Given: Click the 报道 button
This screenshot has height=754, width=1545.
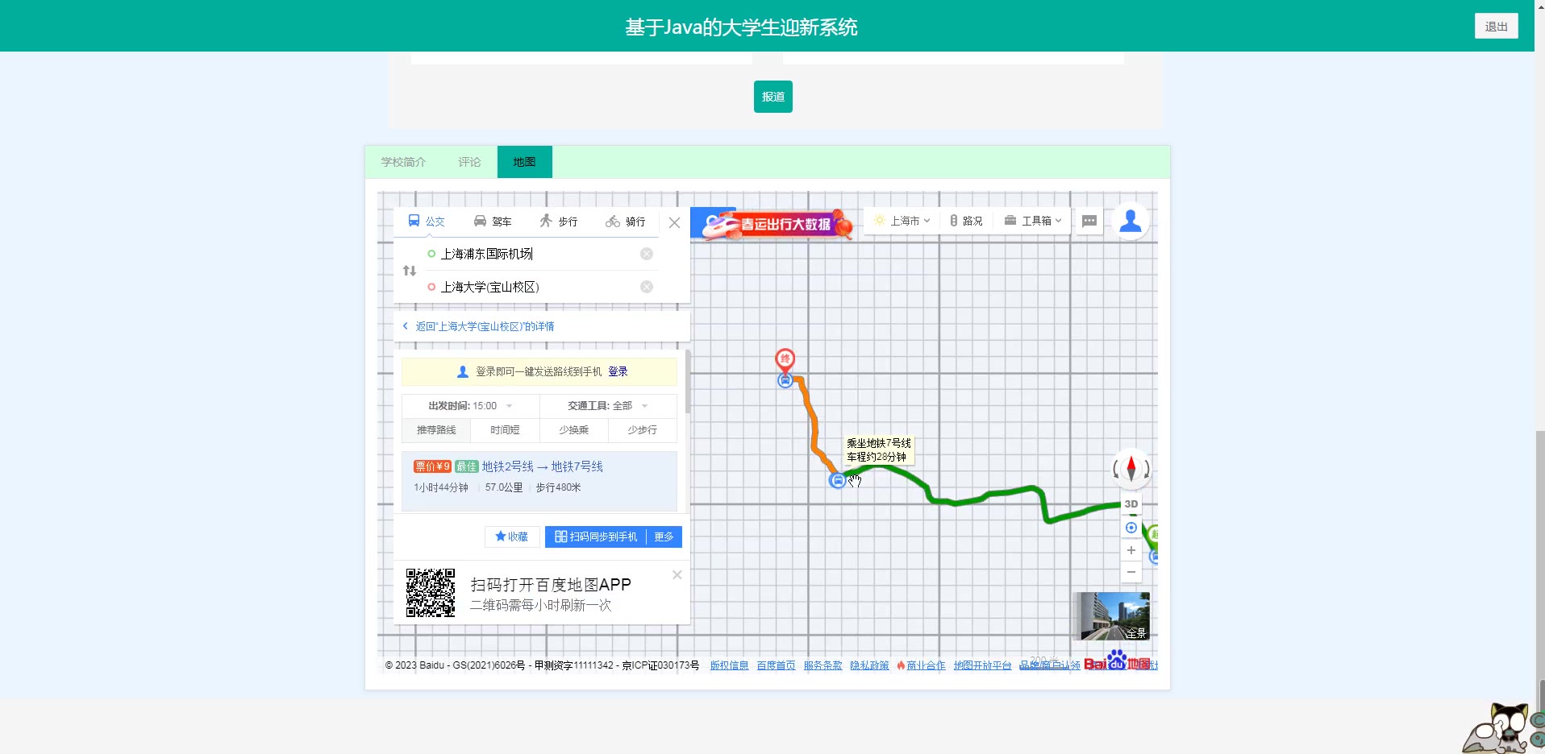Looking at the screenshot, I should 773,97.
